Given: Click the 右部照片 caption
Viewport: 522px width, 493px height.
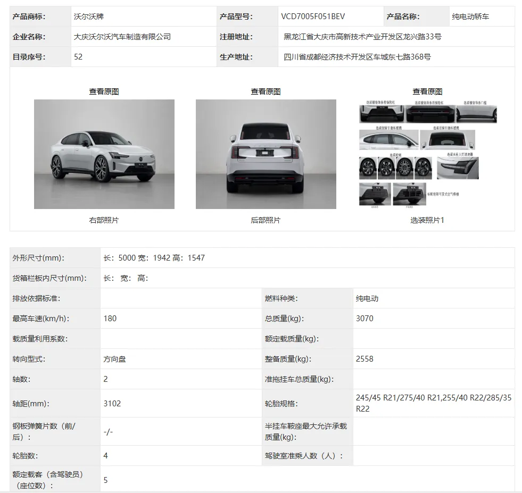Looking at the screenshot, I should pos(104,220).
